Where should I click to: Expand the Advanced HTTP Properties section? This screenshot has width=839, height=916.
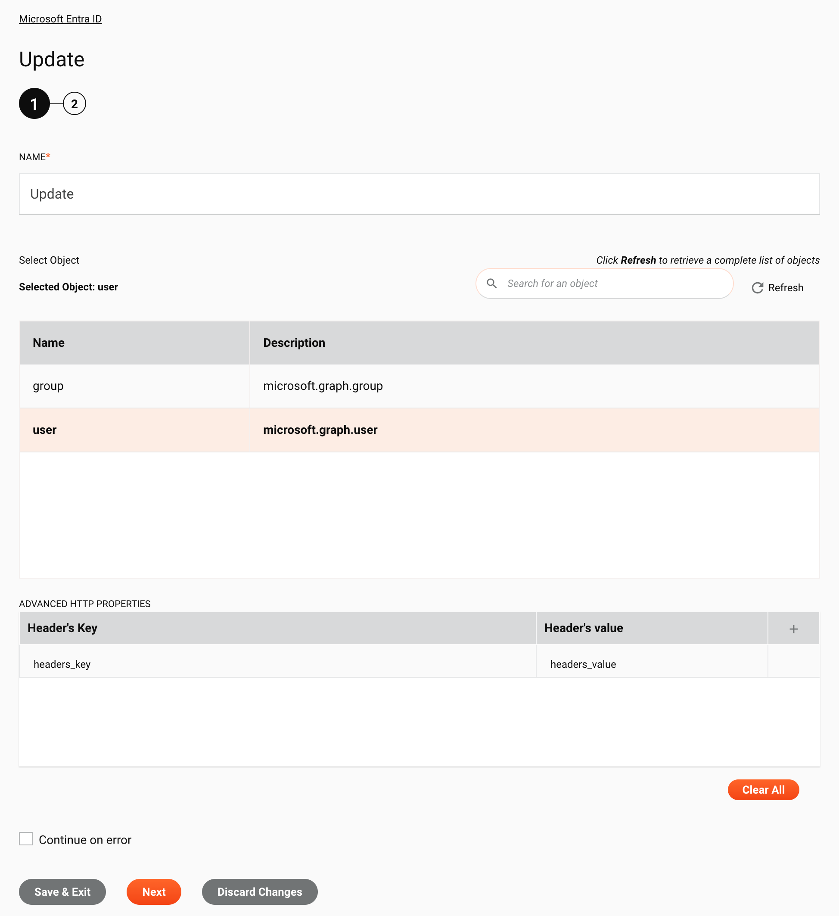[x=84, y=604]
